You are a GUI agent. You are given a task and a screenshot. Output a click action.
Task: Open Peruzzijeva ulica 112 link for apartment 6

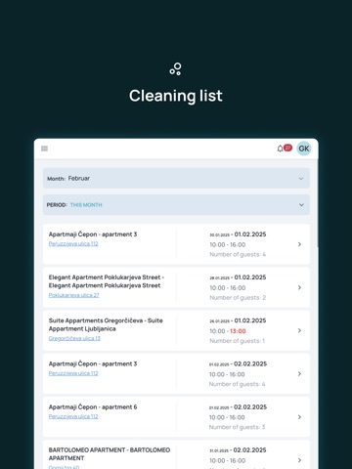tap(73, 416)
